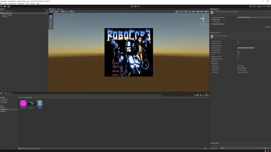The height and width of the screenshot is (152, 271).
Task: Toggle Scene audio mute
Action: click(190, 11)
